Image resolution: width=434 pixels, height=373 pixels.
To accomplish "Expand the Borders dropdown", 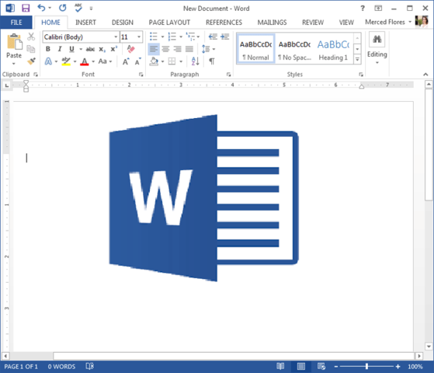I will click(x=181, y=61).
